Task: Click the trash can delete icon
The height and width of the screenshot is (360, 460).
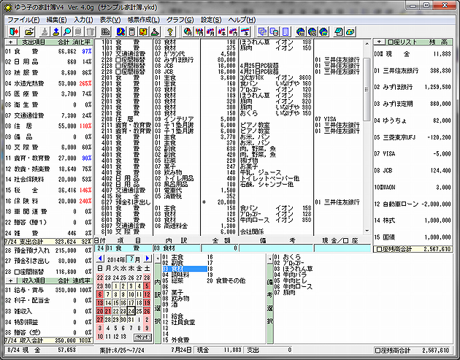Action: tap(91, 32)
